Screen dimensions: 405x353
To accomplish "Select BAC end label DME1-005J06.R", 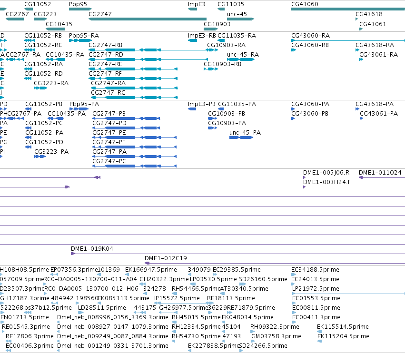I will click(x=326, y=173).
